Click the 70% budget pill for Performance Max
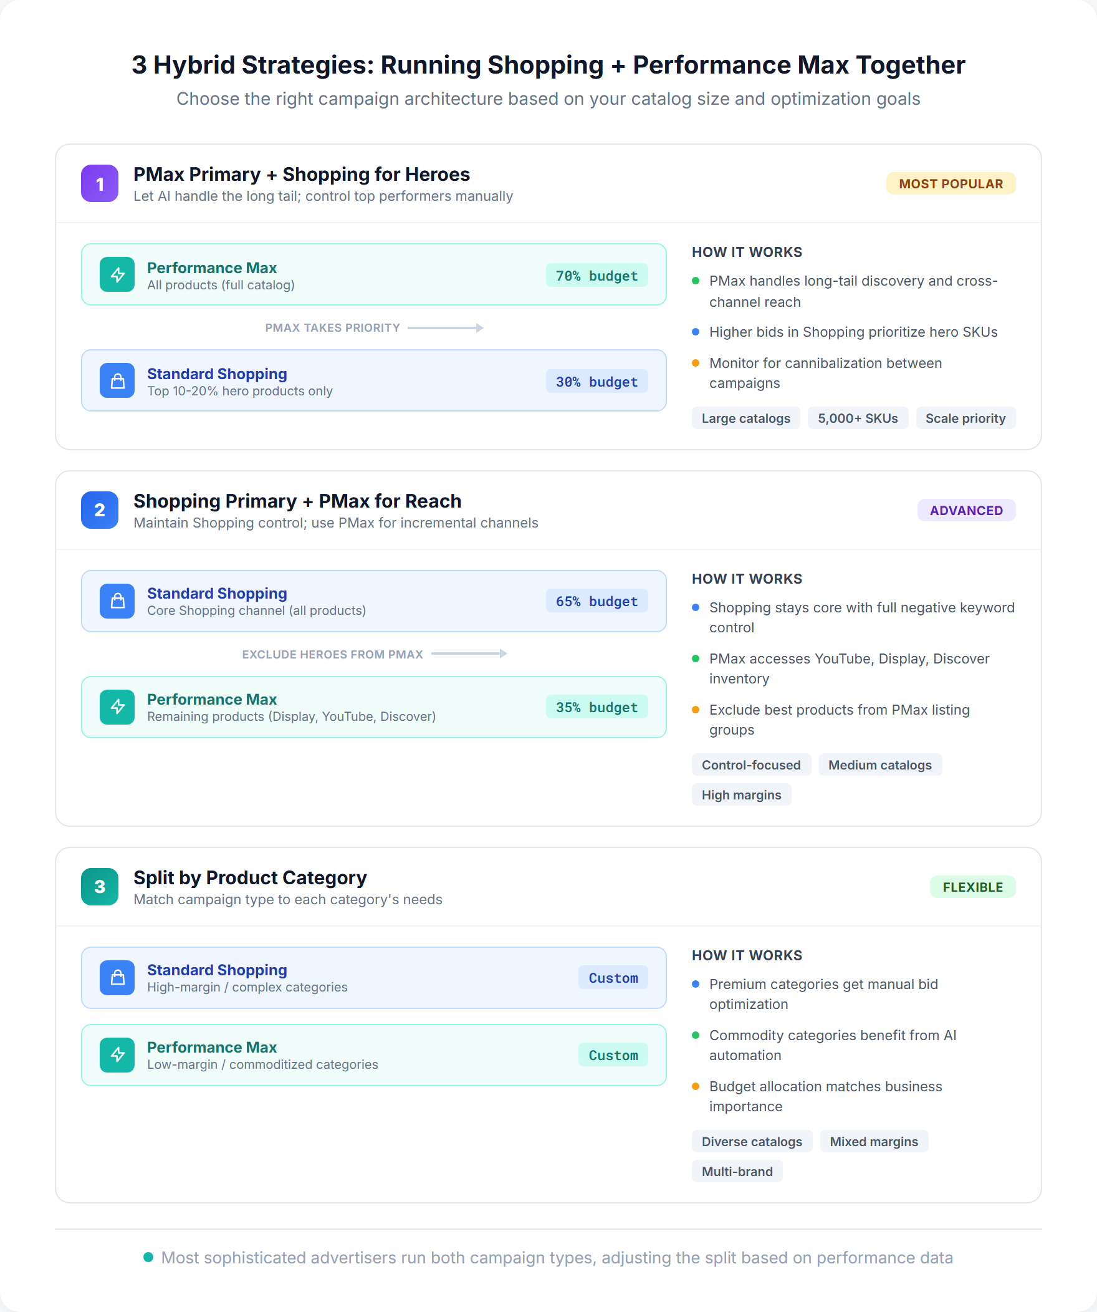Viewport: 1097px width, 1312px height. click(596, 275)
